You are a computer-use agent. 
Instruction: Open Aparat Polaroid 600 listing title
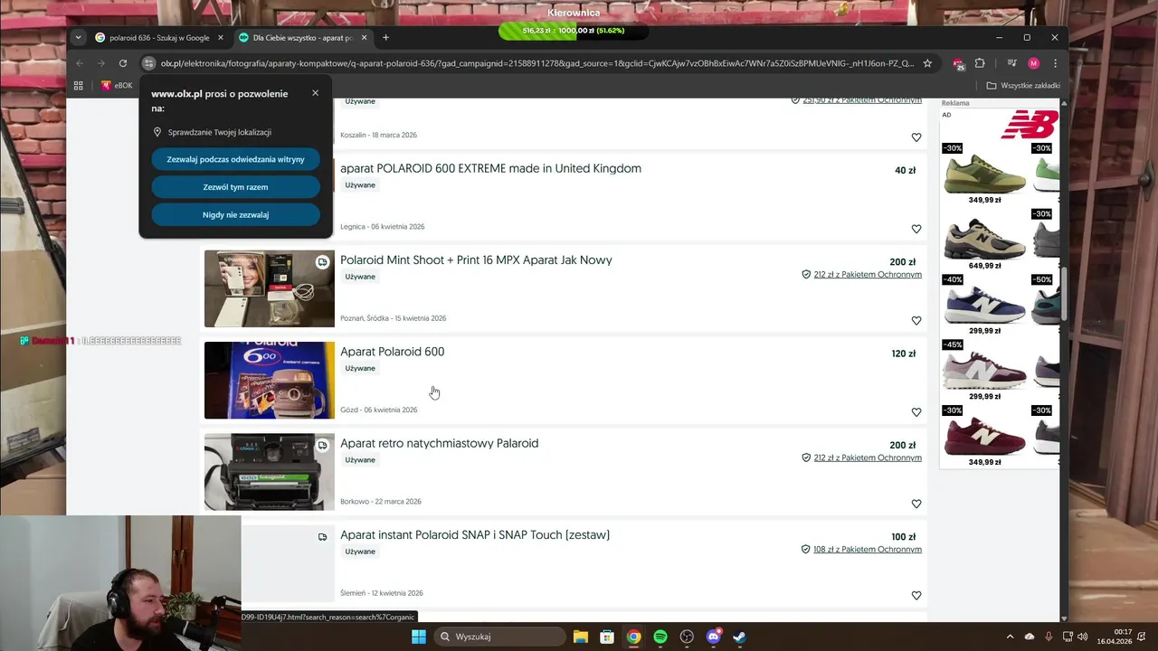coord(392,352)
